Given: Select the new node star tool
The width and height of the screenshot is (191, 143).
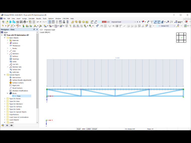Looking at the screenshot, I should point(3,26).
